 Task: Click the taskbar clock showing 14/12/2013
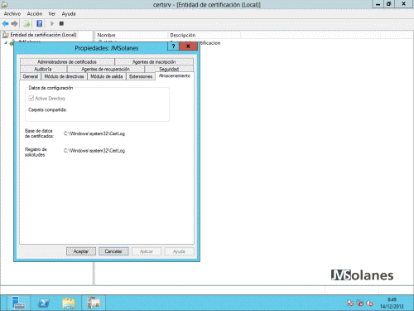(x=392, y=303)
